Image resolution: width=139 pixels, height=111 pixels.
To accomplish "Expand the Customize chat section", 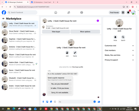I will (x=119, y=46).
